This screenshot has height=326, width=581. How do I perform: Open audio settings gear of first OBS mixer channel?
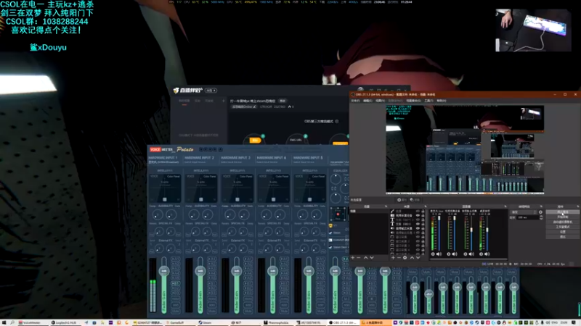point(433,254)
